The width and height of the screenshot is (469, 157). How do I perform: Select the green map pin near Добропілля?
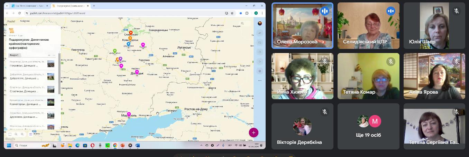coord(115,51)
